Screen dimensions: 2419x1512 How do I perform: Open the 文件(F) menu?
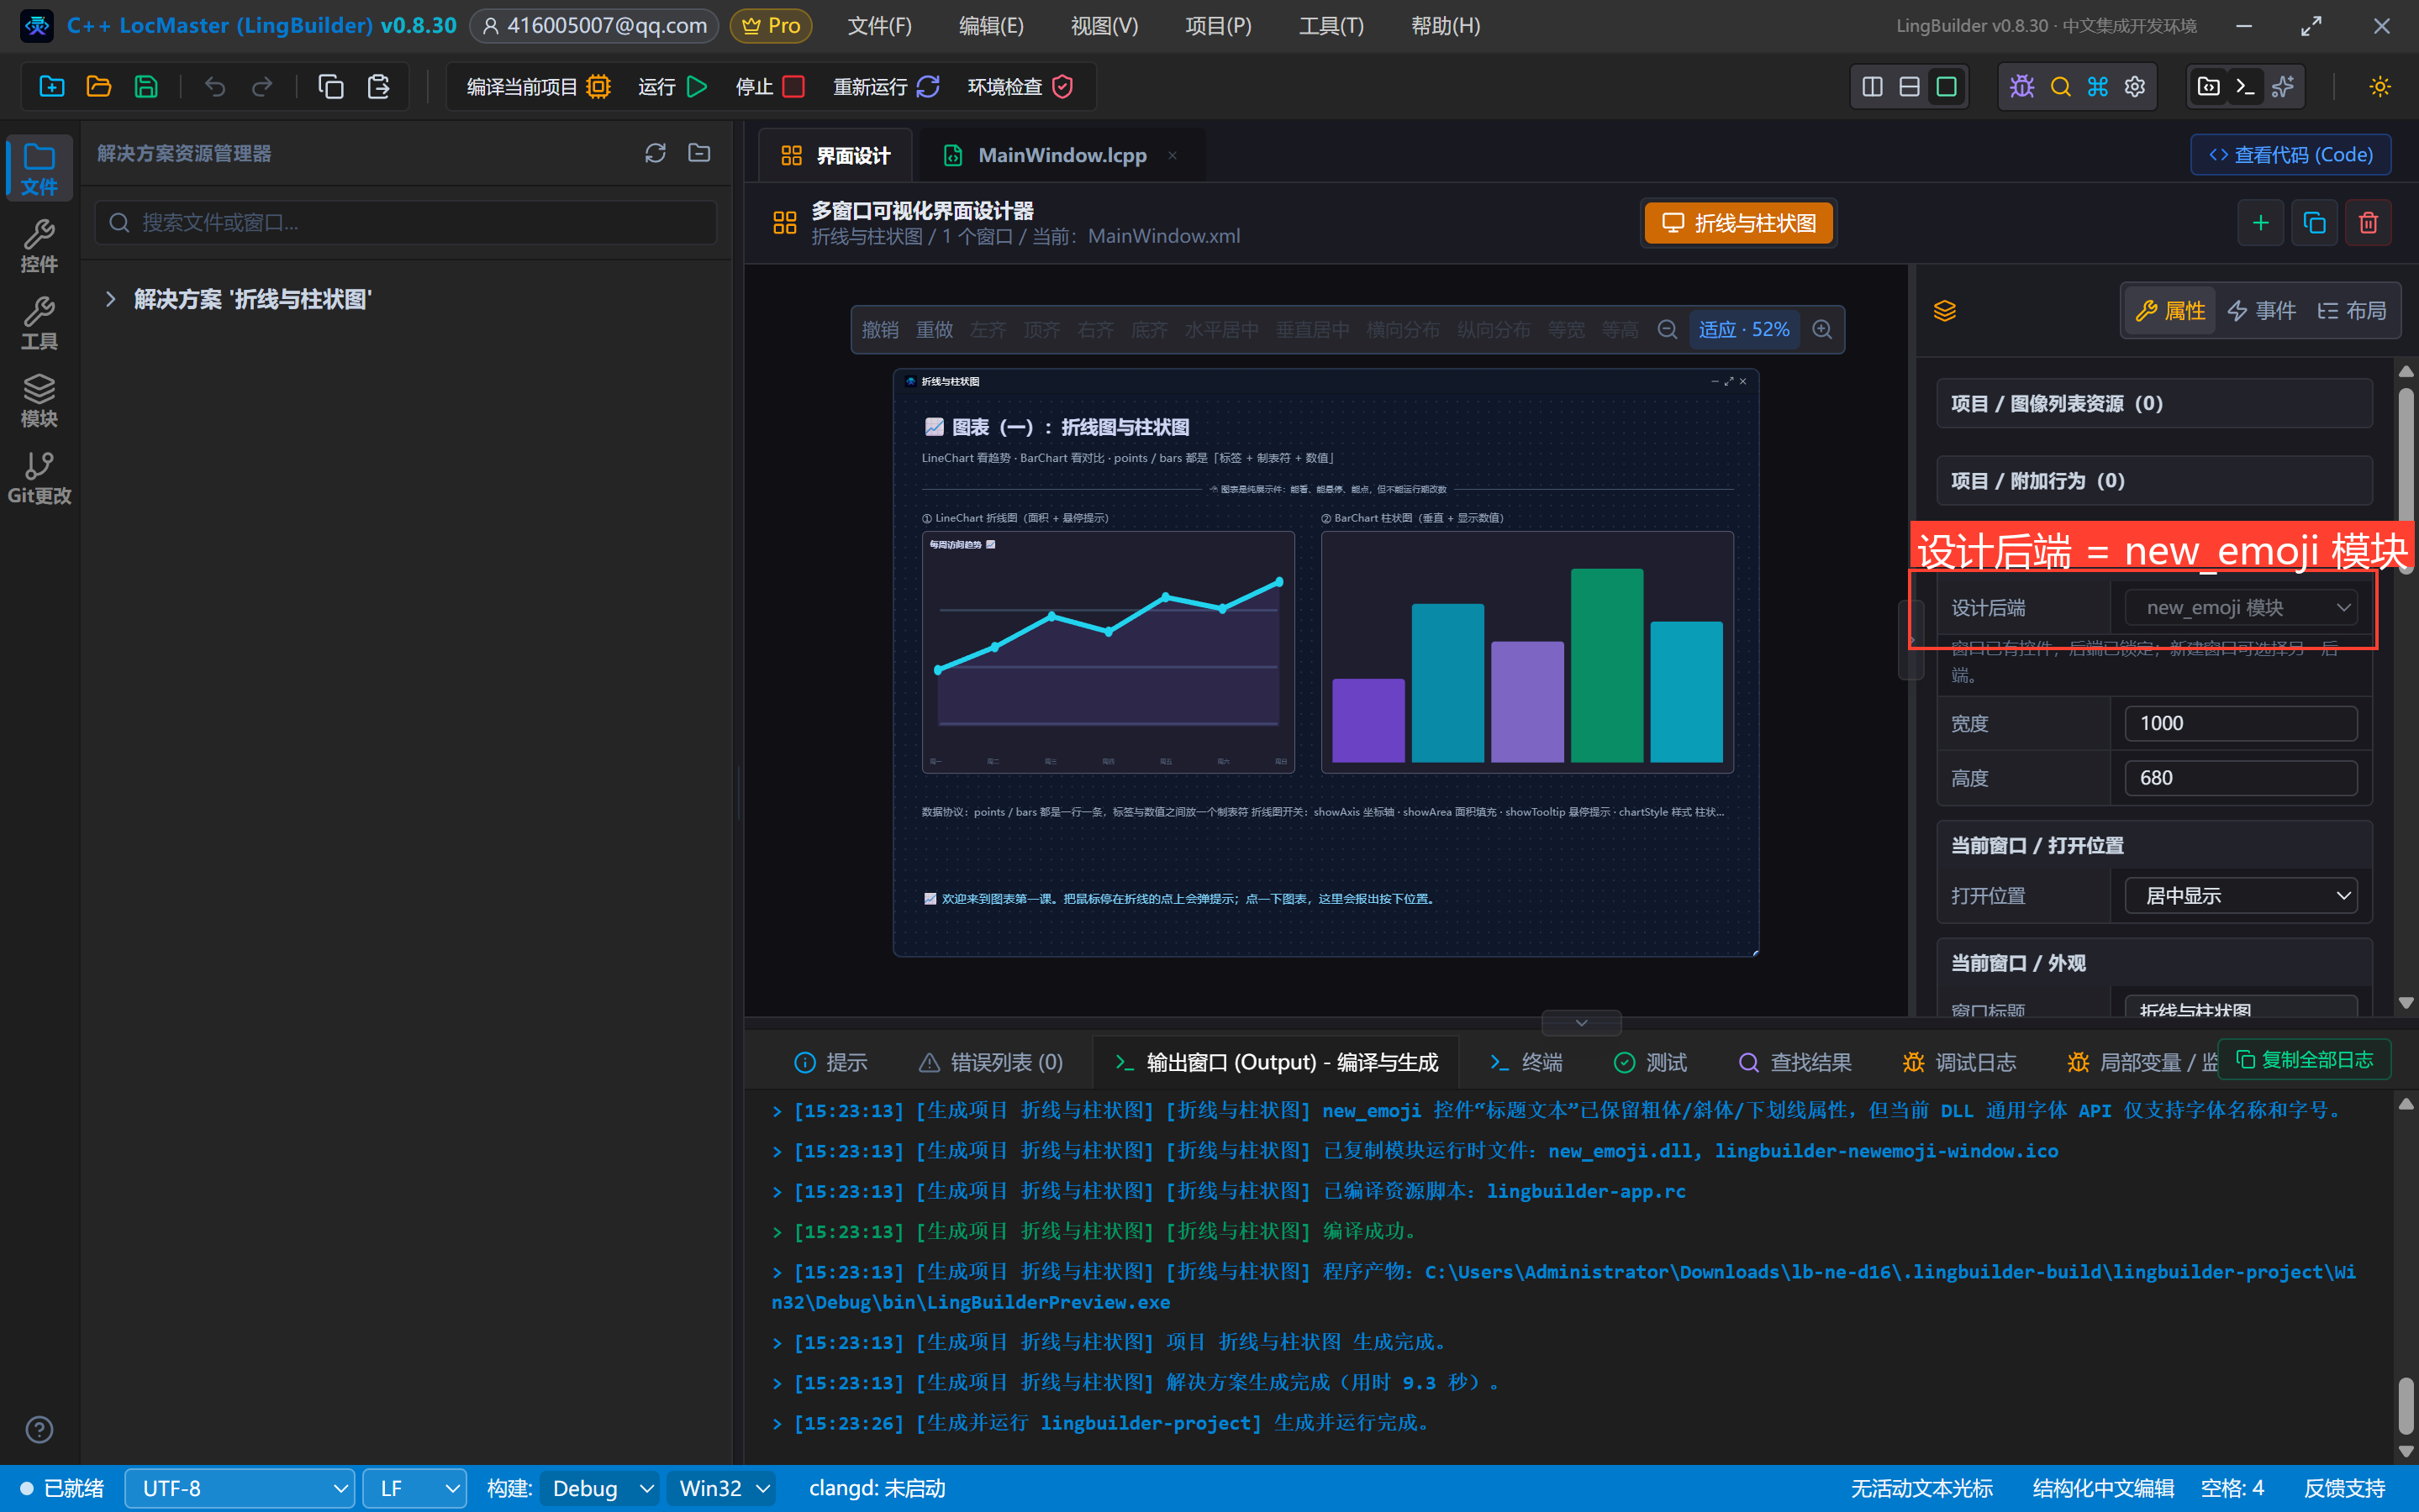pyautogui.click(x=879, y=26)
